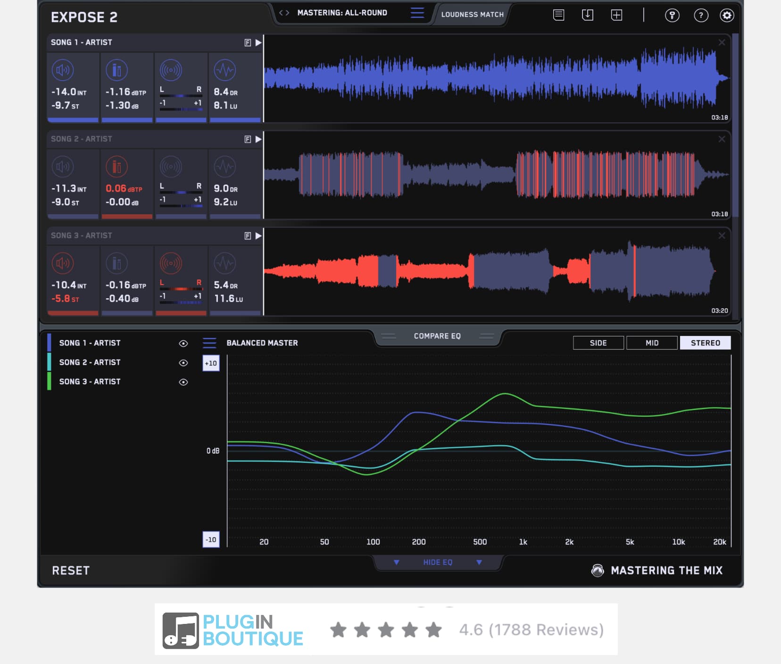Switch EQ view to Side
Screen dimensions: 781x664
point(598,343)
